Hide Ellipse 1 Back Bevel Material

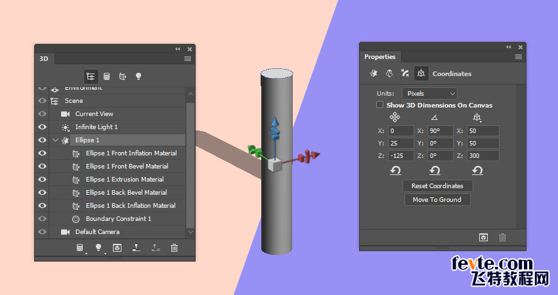click(x=42, y=192)
